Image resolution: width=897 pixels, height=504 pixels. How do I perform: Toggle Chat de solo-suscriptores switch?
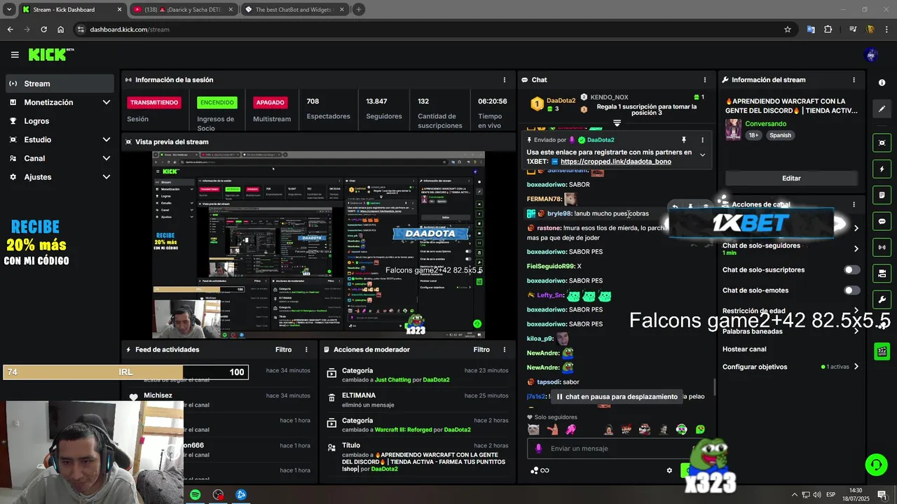[851, 269]
